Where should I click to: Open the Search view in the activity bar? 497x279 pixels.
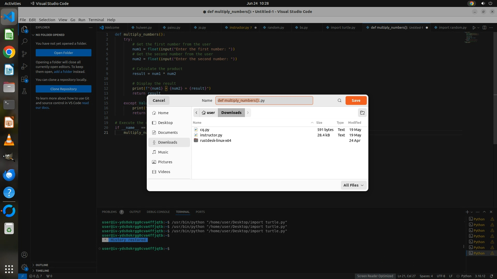pyautogui.click(x=24, y=41)
